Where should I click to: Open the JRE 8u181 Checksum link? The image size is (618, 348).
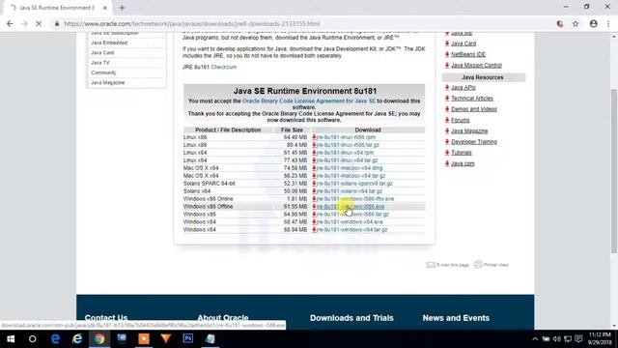(x=224, y=67)
